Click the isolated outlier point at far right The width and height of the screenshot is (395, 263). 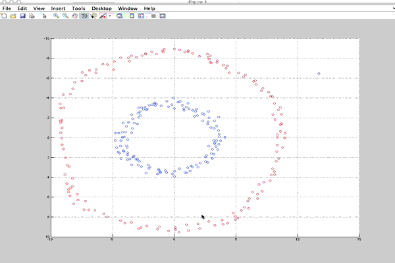pos(319,74)
